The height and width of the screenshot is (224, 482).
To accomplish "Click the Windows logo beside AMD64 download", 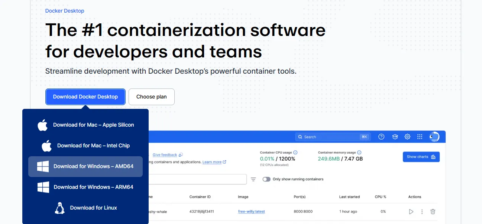I will (x=43, y=167).
